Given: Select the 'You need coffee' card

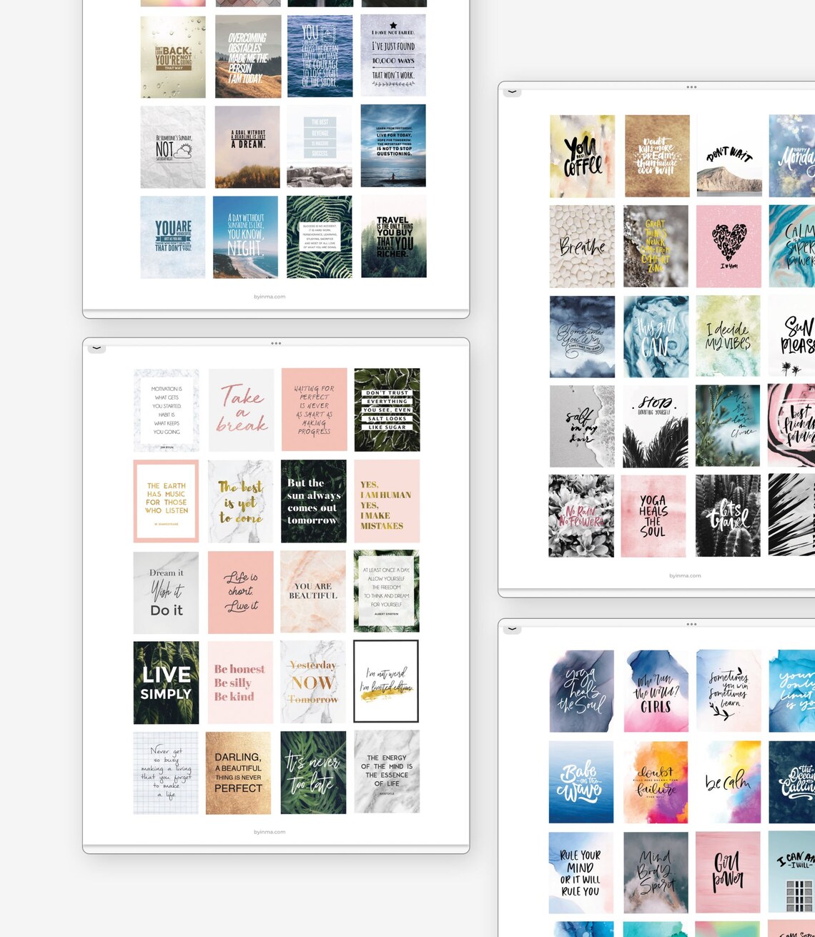Looking at the screenshot, I should tap(581, 156).
